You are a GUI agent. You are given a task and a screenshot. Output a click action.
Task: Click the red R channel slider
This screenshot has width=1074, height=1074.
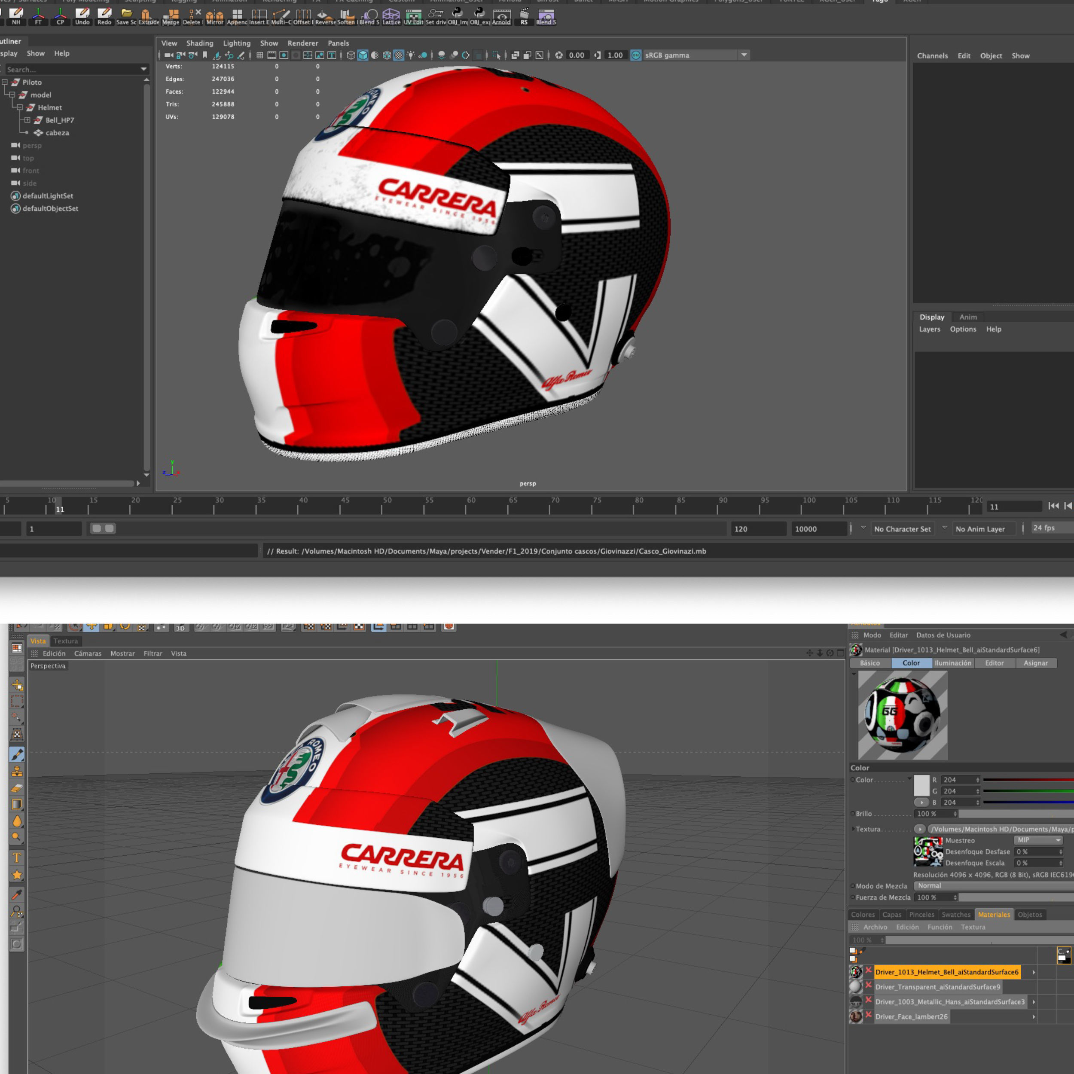[1028, 780]
